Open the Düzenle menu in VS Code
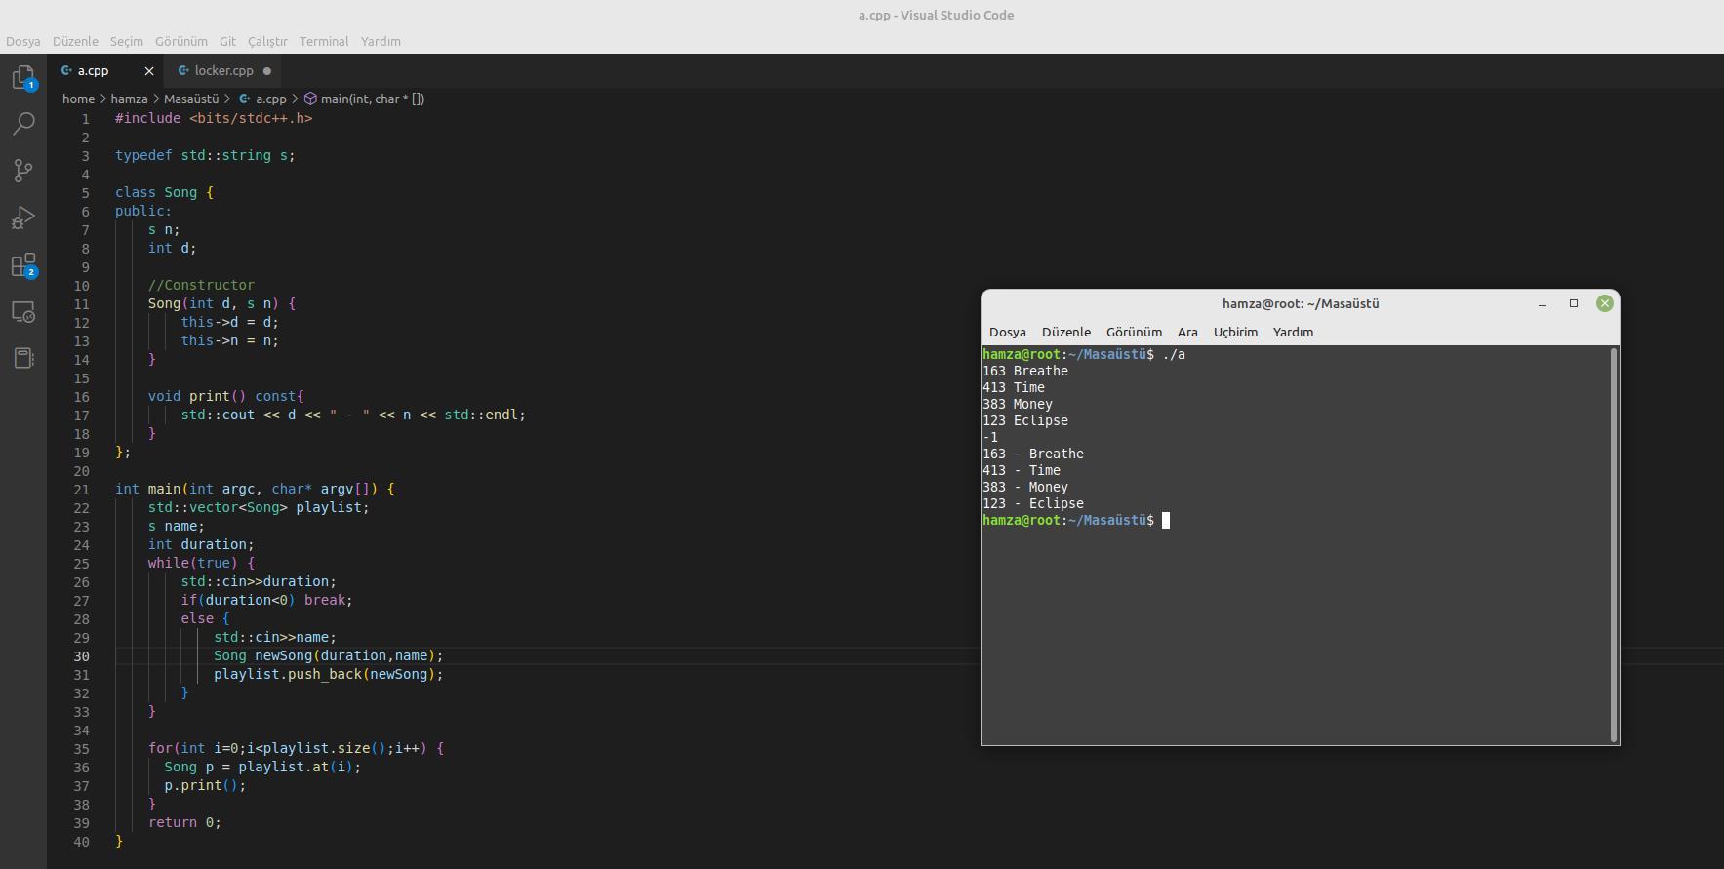This screenshot has height=869, width=1724. click(x=75, y=41)
